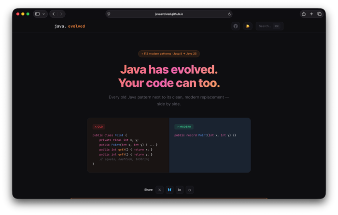Image resolution: width=338 pixels, height=215 pixels.
Task: Click the circle share icon after LinkedIn
Action: coord(190,190)
